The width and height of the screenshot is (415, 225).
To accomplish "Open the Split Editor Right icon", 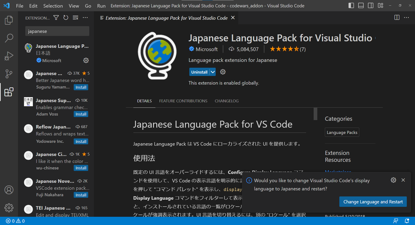I will [397, 18].
